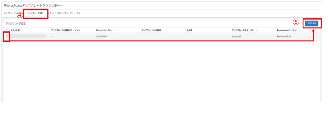The width and height of the screenshot is (328, 122).
Task: Click the アップグレードの開始ロケーション column header
Action: tap(65, 30)
